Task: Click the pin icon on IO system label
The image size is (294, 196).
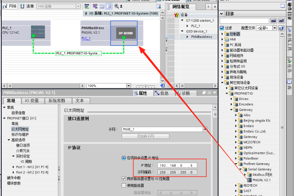Action: click(86, 14)
